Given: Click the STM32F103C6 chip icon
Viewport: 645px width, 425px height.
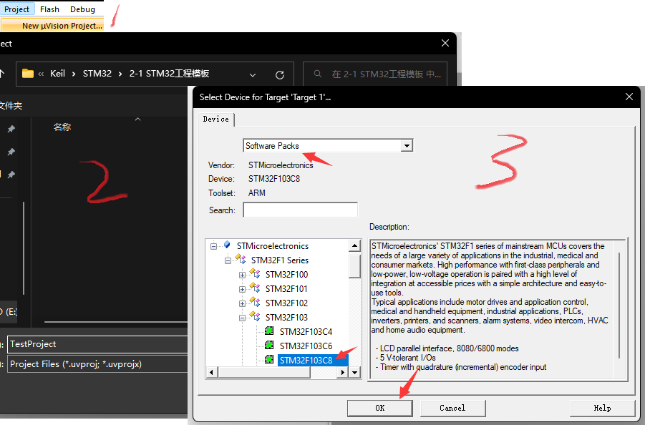Looking at the screenshot, I should [x=269, y=346].
